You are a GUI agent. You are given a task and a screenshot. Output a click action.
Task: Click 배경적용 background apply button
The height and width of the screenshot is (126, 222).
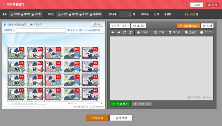click(142, 104)
